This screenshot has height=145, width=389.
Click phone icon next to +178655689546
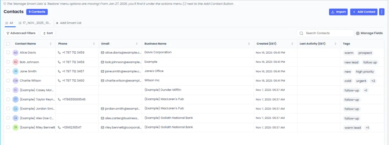(x=59, y=99)
